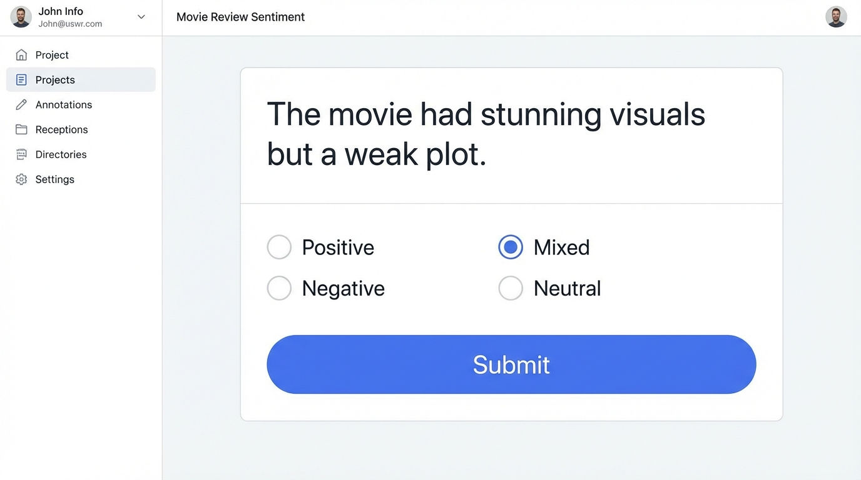Expand the John Info account chevron
The image size is (861, 480).
pyautogui.click(x=141, y=17)
